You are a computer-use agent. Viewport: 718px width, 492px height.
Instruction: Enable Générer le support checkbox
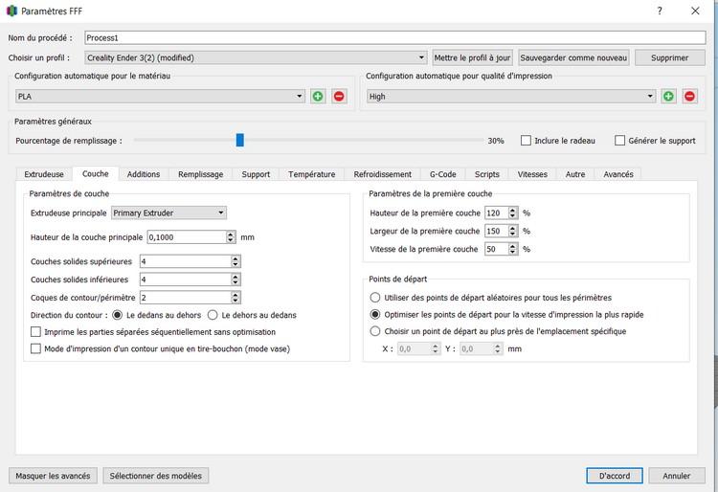[x=619, y=141]
